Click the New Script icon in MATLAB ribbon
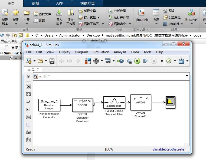This screenshot has width=206, height=160. coord(5,13)
